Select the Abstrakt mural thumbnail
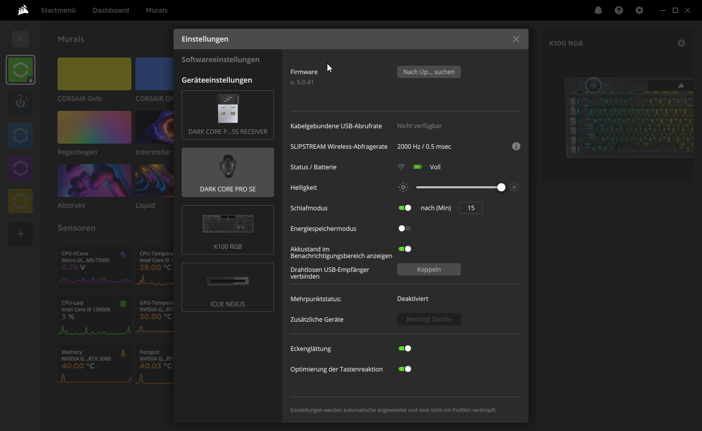This screenshot has width=702, height=431. click(94, 181)
